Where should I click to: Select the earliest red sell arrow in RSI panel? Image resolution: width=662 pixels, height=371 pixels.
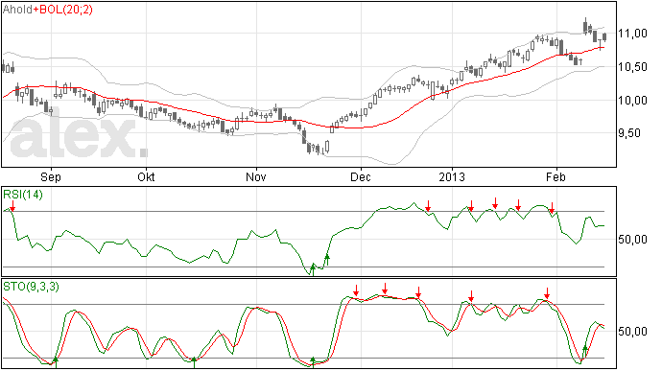tap(12, 206)
